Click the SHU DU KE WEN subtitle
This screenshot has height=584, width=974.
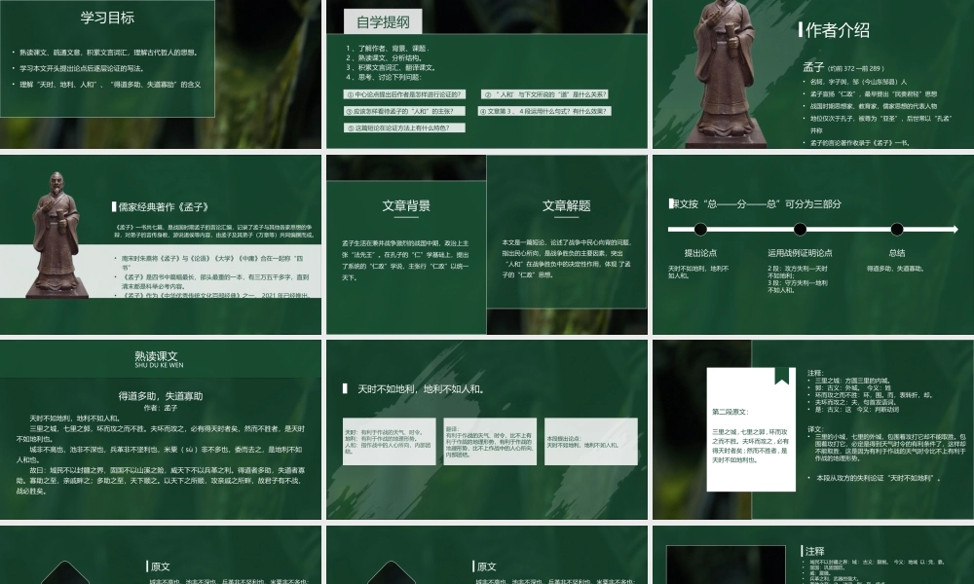tap(159, 366)
